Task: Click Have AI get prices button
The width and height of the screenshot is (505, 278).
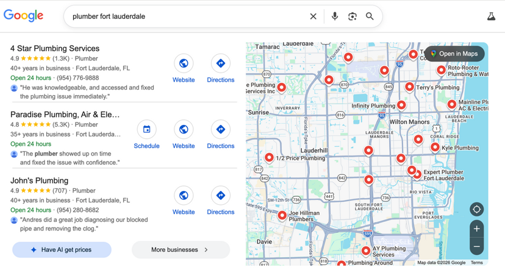Action: pos(62,250)
